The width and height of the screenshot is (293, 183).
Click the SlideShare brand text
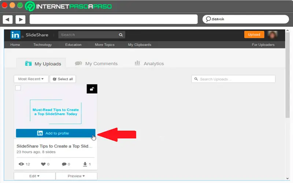(x=37, y=35)
